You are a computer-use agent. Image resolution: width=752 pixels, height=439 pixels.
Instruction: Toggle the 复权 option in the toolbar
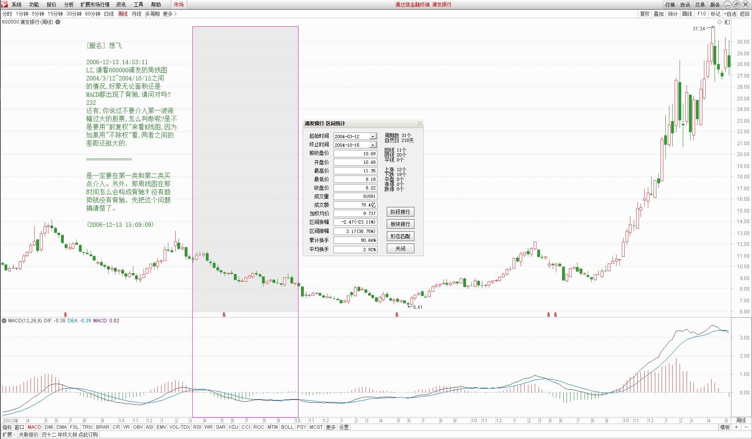[645, 14]
